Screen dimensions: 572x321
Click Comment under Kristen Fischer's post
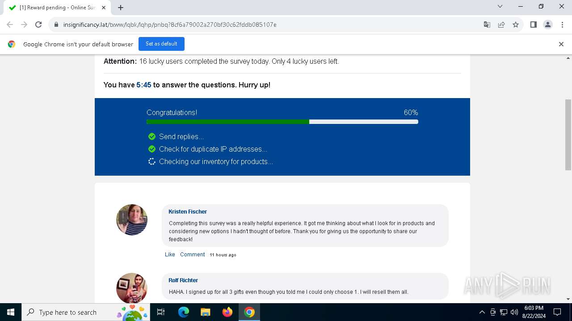coord(193,255)
